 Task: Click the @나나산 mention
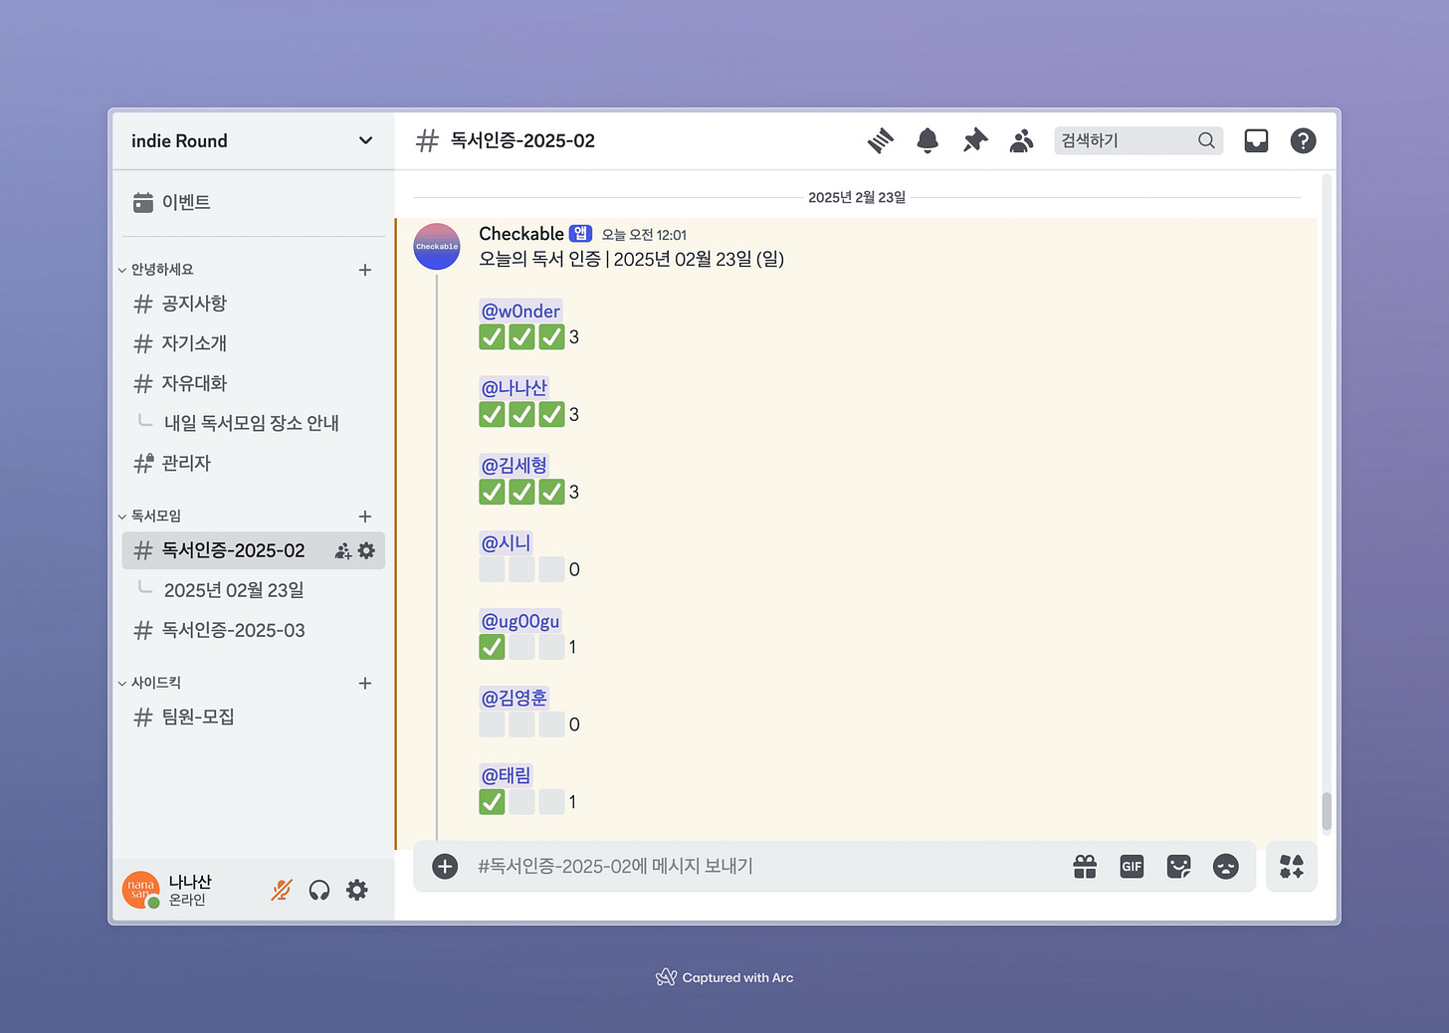pos(515,388)
